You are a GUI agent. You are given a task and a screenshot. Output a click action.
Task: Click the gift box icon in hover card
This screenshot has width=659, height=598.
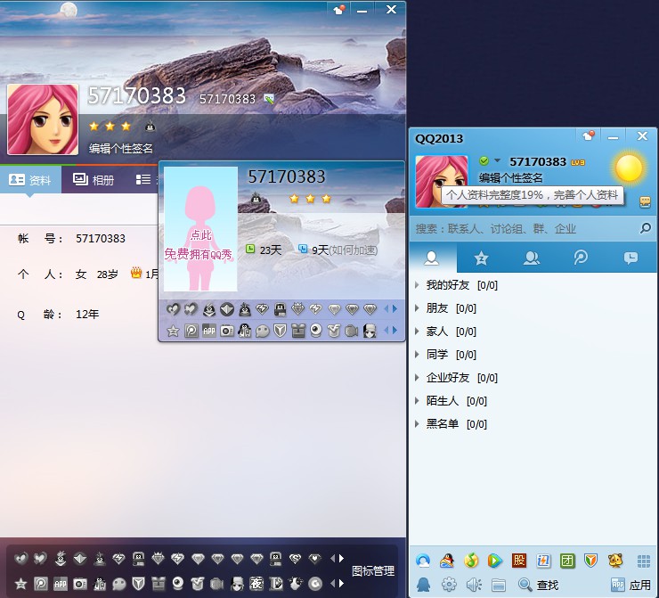click(x=298, y=331)
